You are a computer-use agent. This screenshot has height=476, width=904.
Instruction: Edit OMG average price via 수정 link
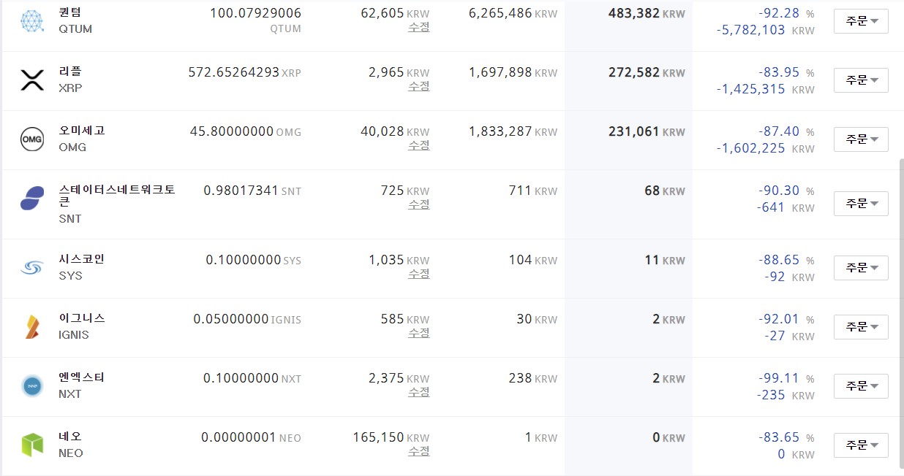click(419, 145)
